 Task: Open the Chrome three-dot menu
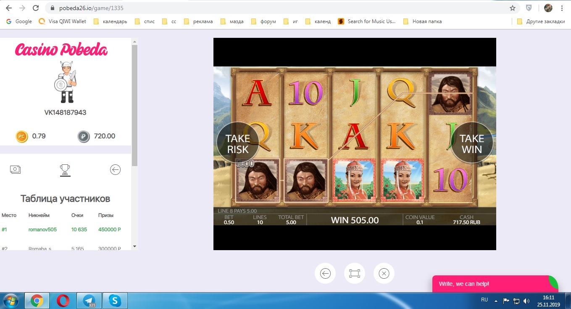[562, 8]
